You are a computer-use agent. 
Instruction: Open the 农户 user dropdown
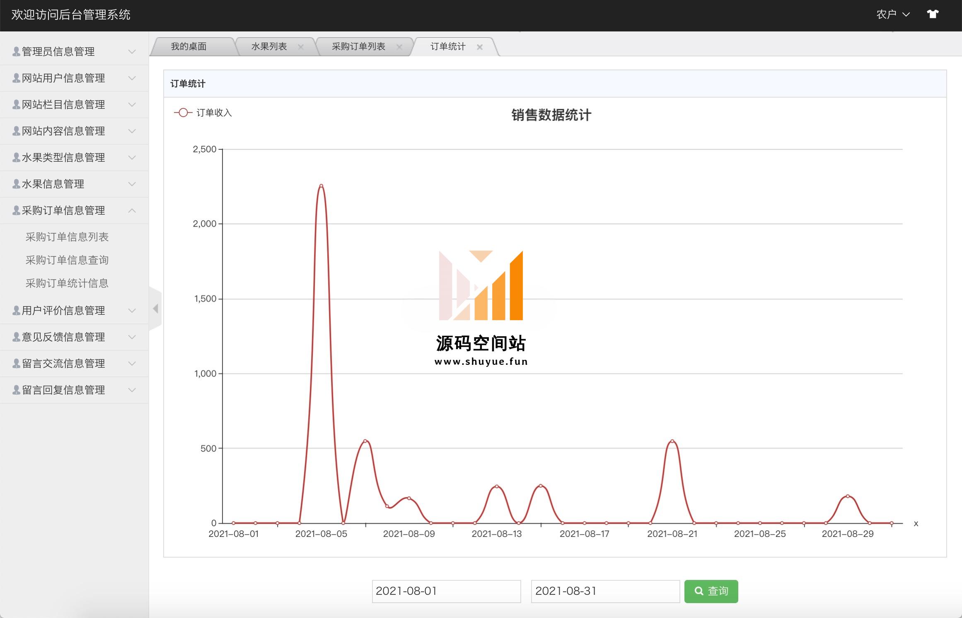click(x=893, y=14)
